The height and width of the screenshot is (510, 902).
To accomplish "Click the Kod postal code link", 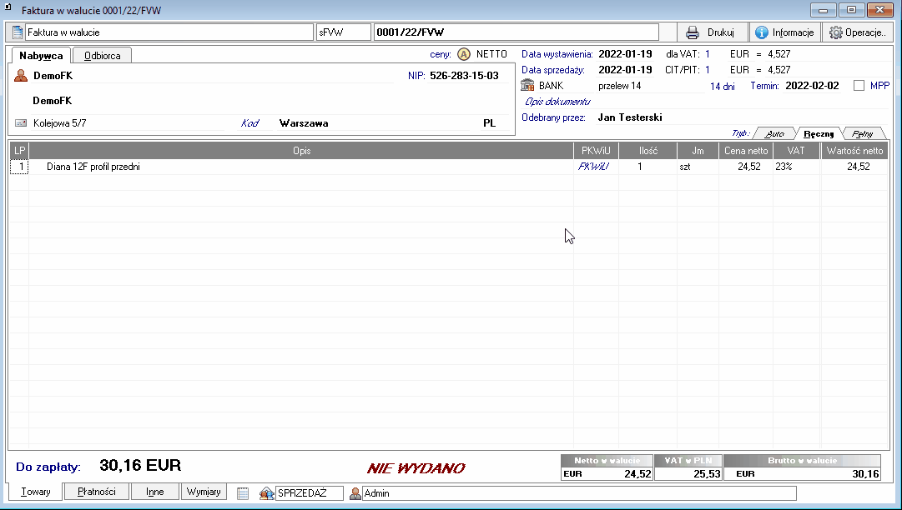I will point(249,123).
